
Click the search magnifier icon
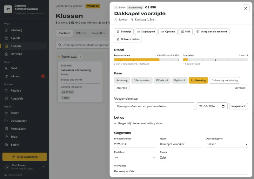click(x=60, y=45)
